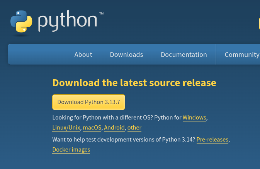Screen dimensions: 260x169
Task: Open the Linux/Unix link
Action: [66, 128]
